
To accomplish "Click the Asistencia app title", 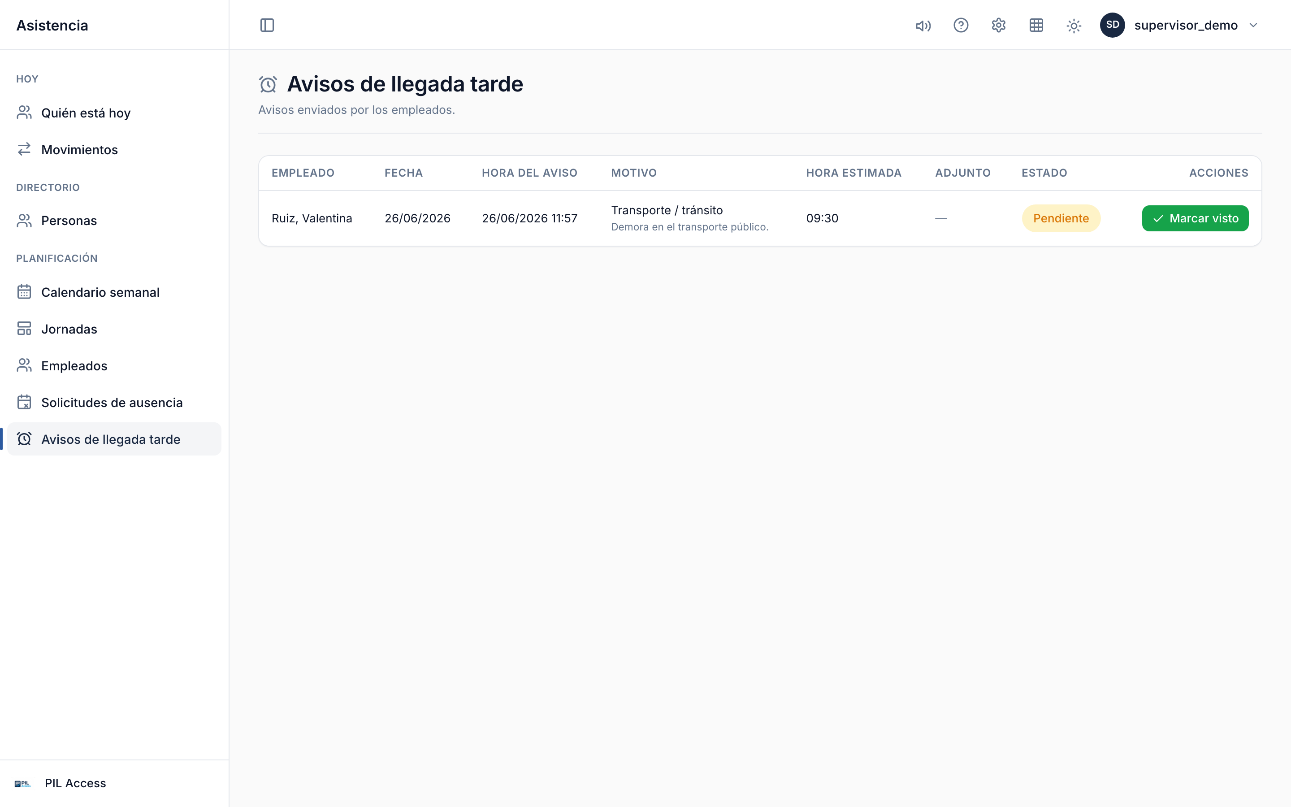I will (x=52, y=25).
